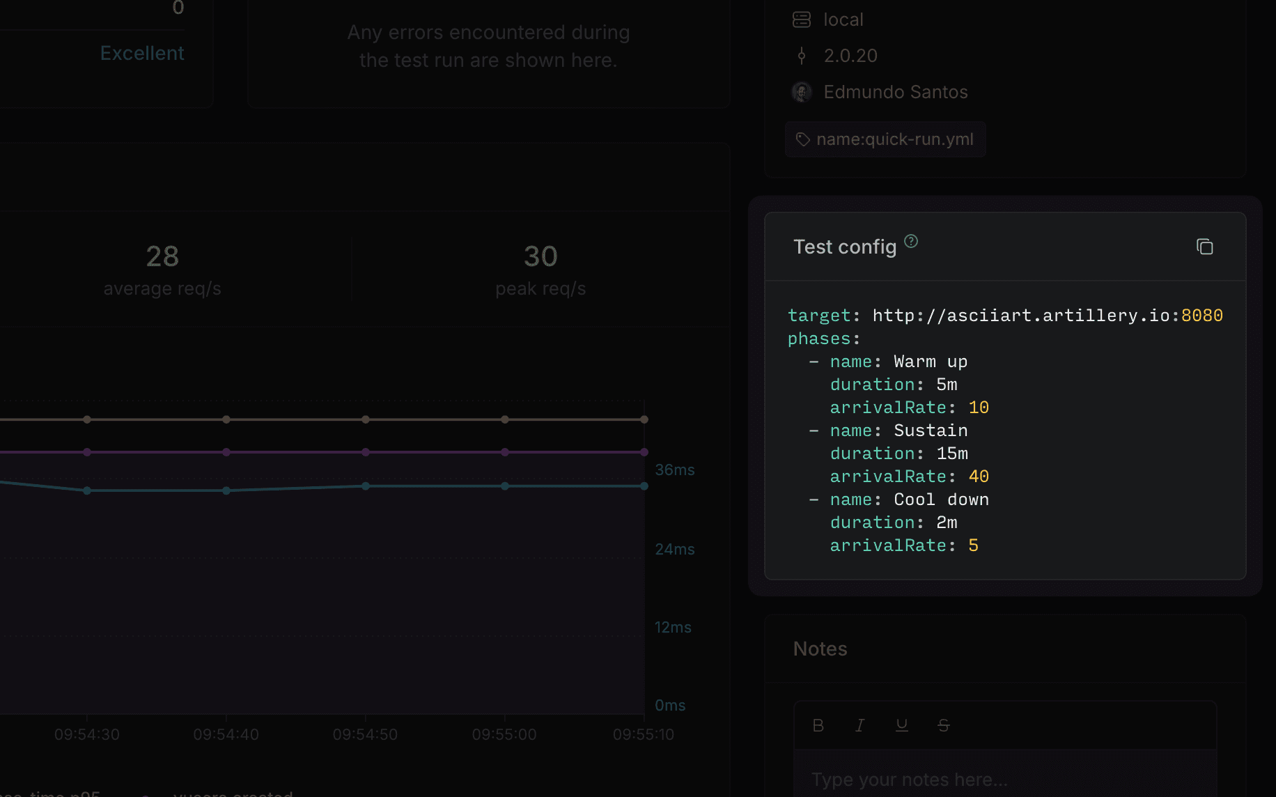The width and height of the screenshot is (1276, 797).
Task: Click the "Excellent" rating label
Action: click(x=142, y=53)
